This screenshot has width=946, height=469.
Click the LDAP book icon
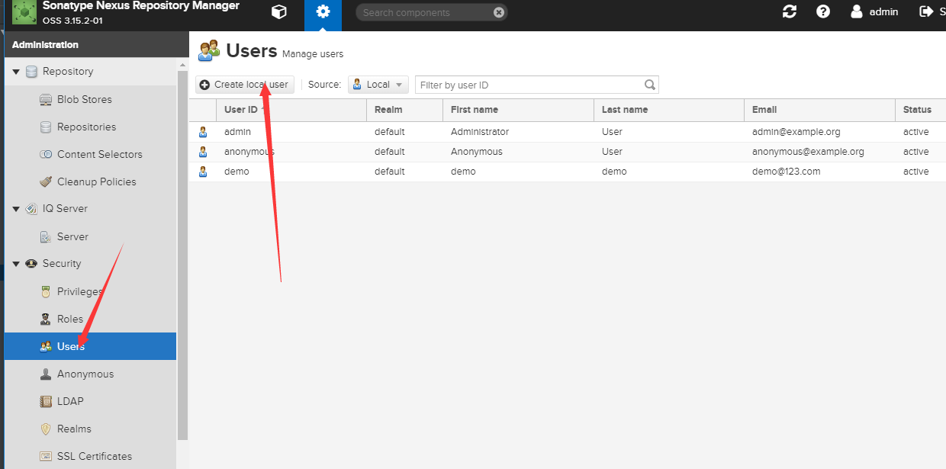[46, 402]
